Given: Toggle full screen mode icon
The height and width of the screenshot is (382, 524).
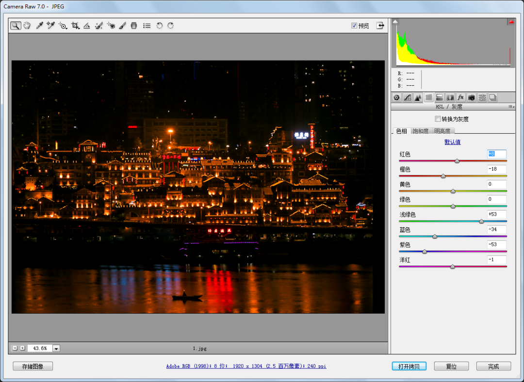Looking at the screenshot, I should coord(380,25).
